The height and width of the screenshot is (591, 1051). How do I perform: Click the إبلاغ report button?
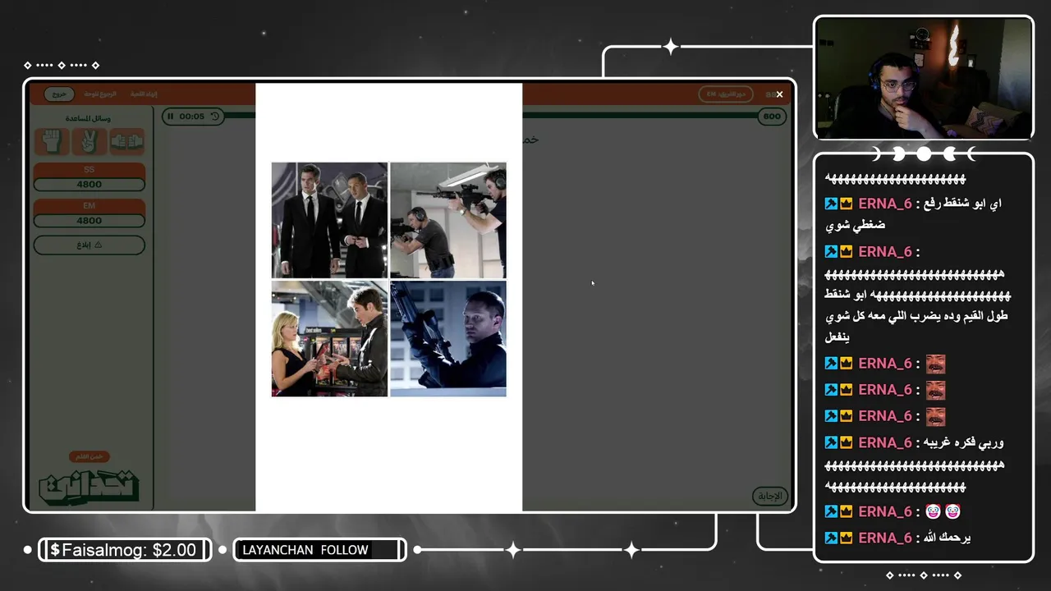pyautogui.click(x=89, y=245)
